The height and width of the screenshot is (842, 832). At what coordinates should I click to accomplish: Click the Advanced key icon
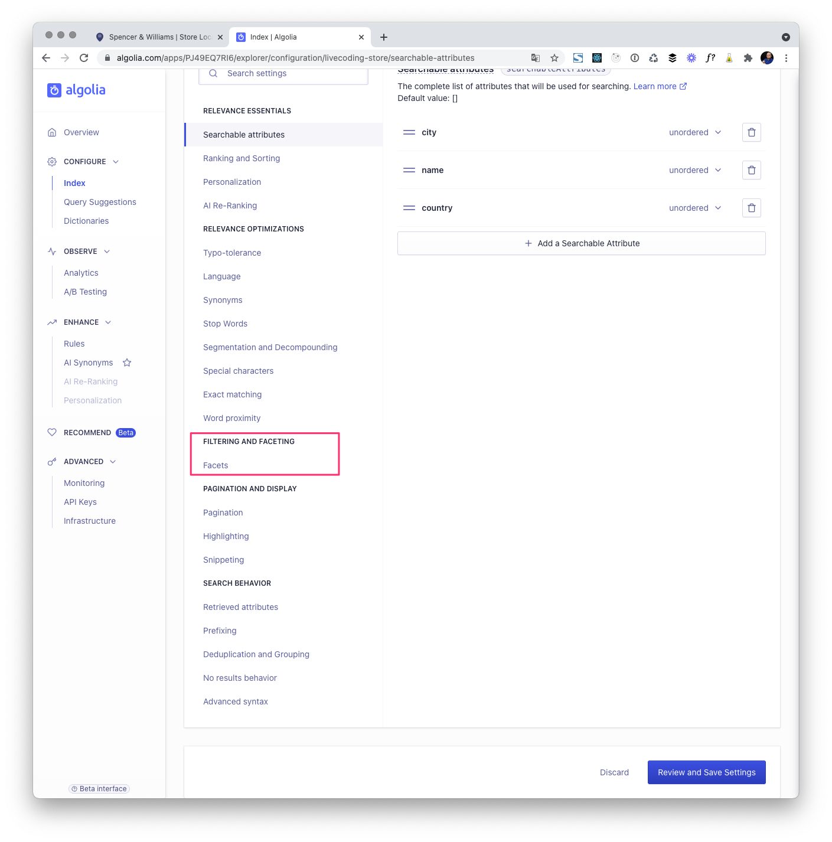click(52, 462)
